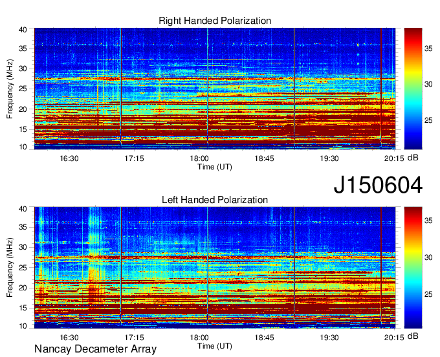
Task: Click the 40 MHz tick of left-handed plot
Action: [23, 209]
